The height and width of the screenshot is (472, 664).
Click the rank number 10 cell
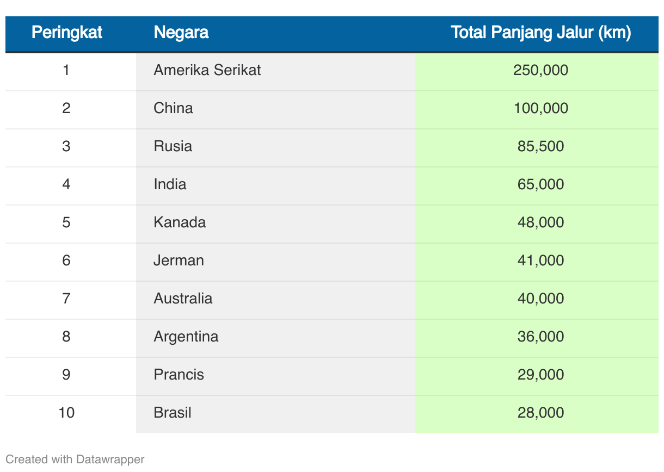pyautogui.click(x=66, y=413)
